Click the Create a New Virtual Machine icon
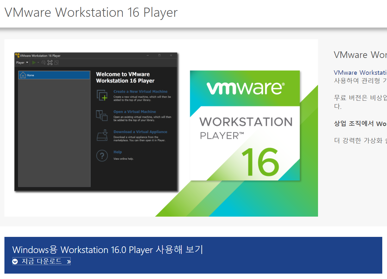 pyautogui.click(x=102, y=95)
